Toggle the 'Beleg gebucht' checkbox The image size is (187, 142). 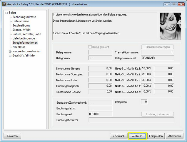click(90, 47)
